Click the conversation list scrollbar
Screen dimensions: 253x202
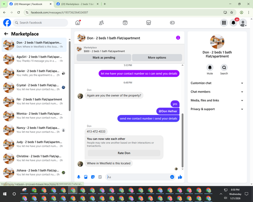pyautogui.click(x=70, y=76)
